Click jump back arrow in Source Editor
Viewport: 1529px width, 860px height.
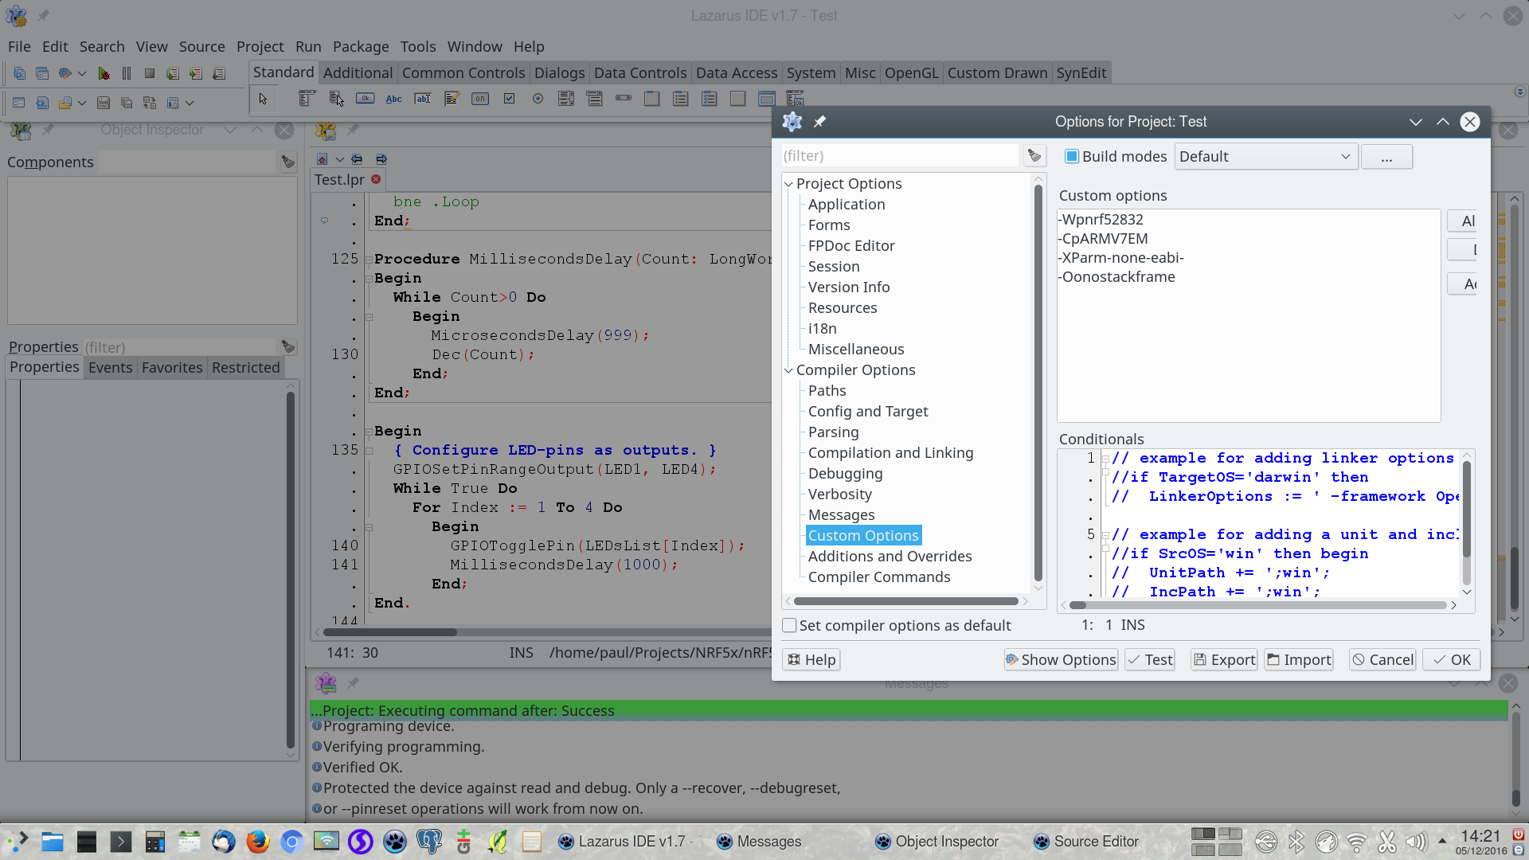[357, 159]
